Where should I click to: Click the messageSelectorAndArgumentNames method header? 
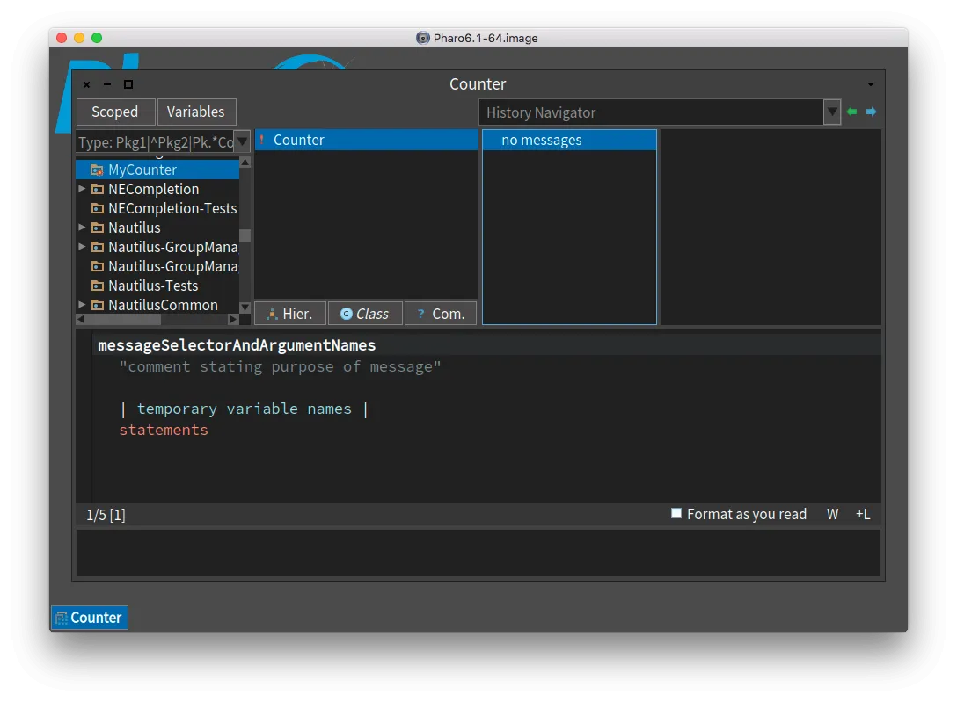[237, 345]
